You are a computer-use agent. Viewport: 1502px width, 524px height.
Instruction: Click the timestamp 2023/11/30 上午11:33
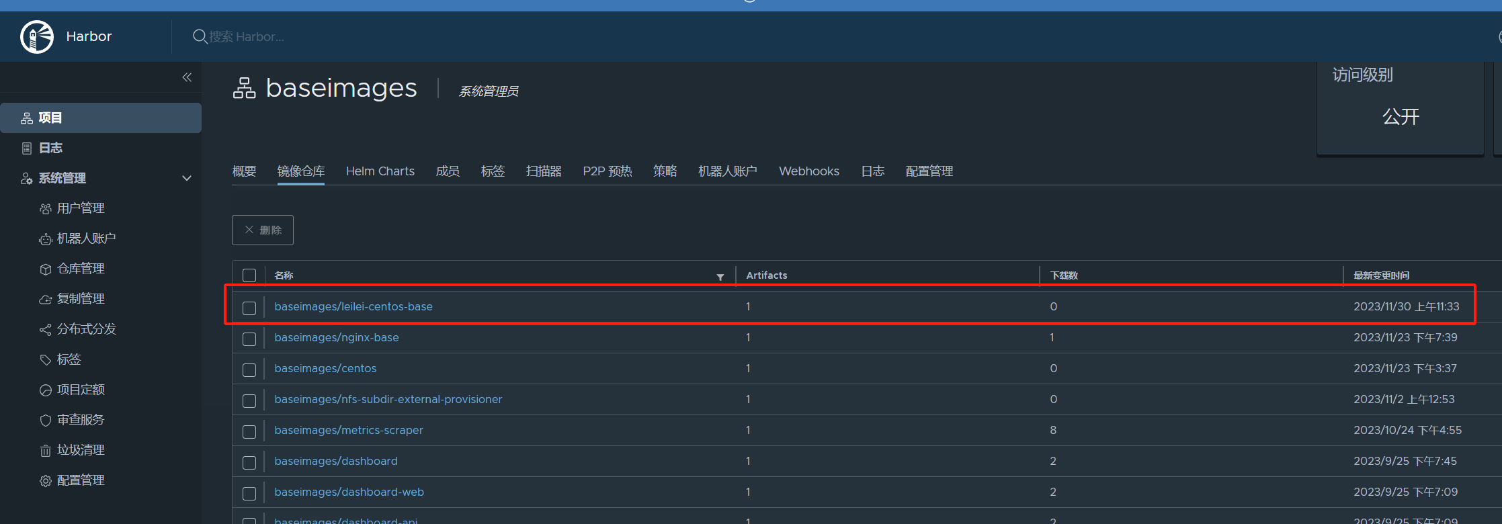(x=1407, y=306)
